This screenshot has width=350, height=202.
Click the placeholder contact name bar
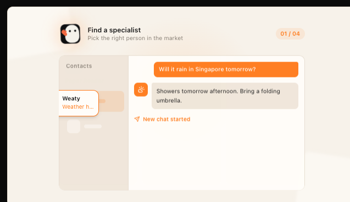(93, 126)
